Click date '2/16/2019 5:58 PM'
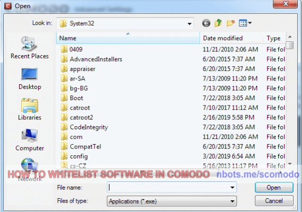The height and width of the screenshot is (212, 302). tap(228, 117)
